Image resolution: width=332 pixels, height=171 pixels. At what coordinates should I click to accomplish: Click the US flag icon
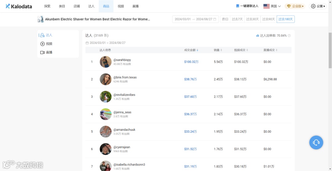coord(266,6)
